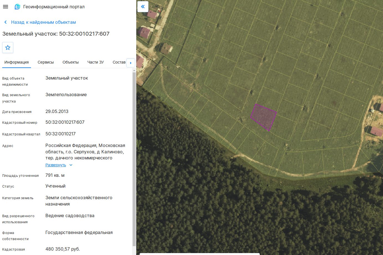Click the address text starting Российская Федерация

[85, 152]
